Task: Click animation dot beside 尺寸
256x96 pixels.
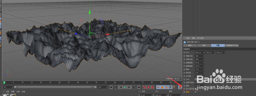Action: coord(185,52)
